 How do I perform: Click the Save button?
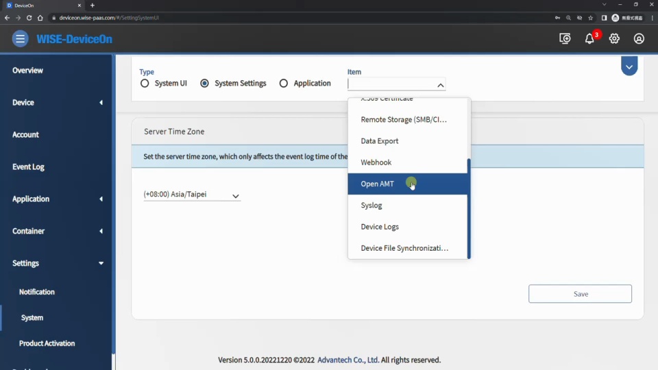point(580,294)
